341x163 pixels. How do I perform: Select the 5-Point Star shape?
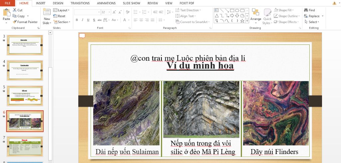pyautogui.click(x=242, y=21)
